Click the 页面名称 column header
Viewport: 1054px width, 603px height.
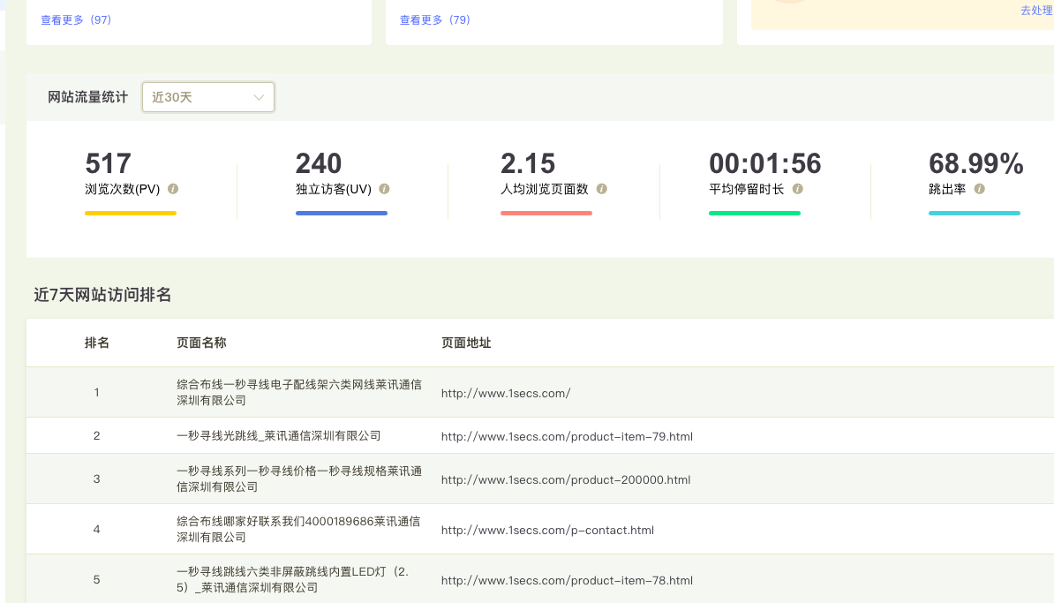coord(201,343)
